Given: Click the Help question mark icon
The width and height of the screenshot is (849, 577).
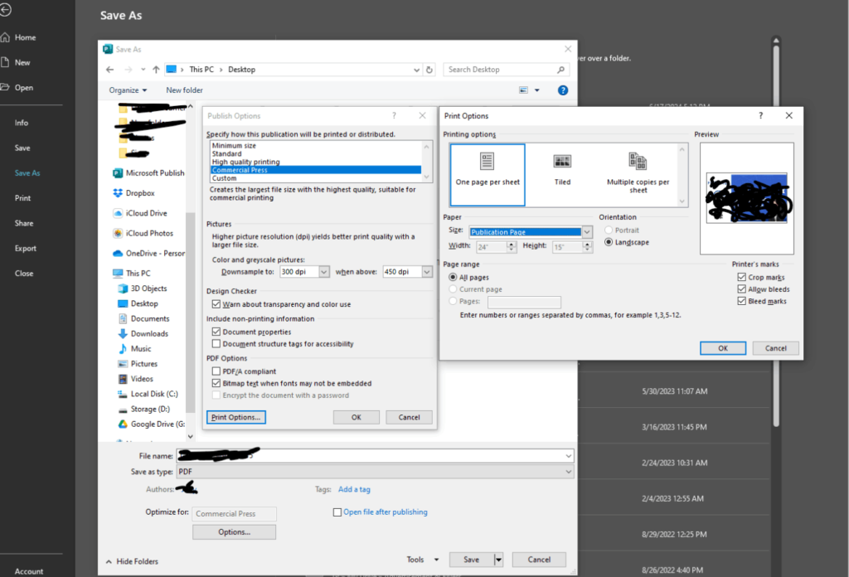Looking at the screenshot, I should 563,90.
